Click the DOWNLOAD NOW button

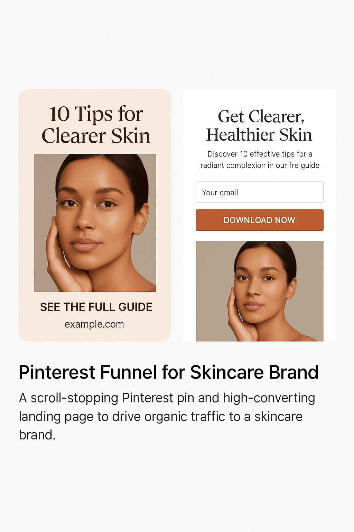pyautogui.click(x=260, y=220)
